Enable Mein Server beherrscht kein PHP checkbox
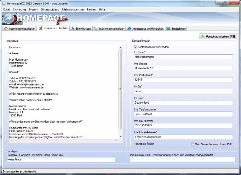Image resolution: width=241 pixels, height=175 pixels. coord(192,144)
